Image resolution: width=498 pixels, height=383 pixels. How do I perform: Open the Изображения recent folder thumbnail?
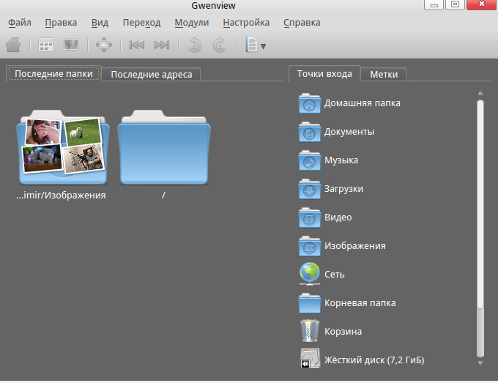pos(63,147)
